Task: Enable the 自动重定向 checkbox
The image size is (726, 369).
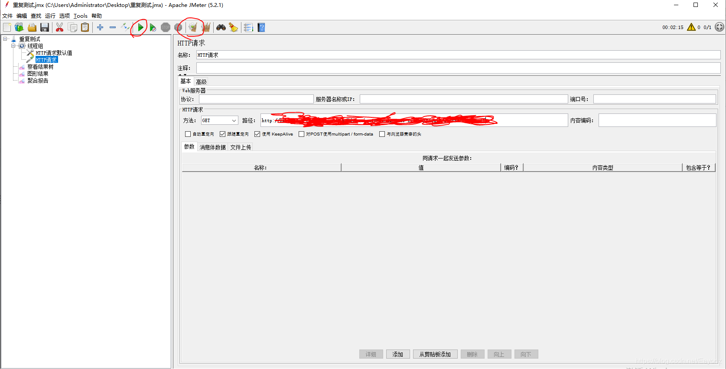Action: tap(188, 134)
